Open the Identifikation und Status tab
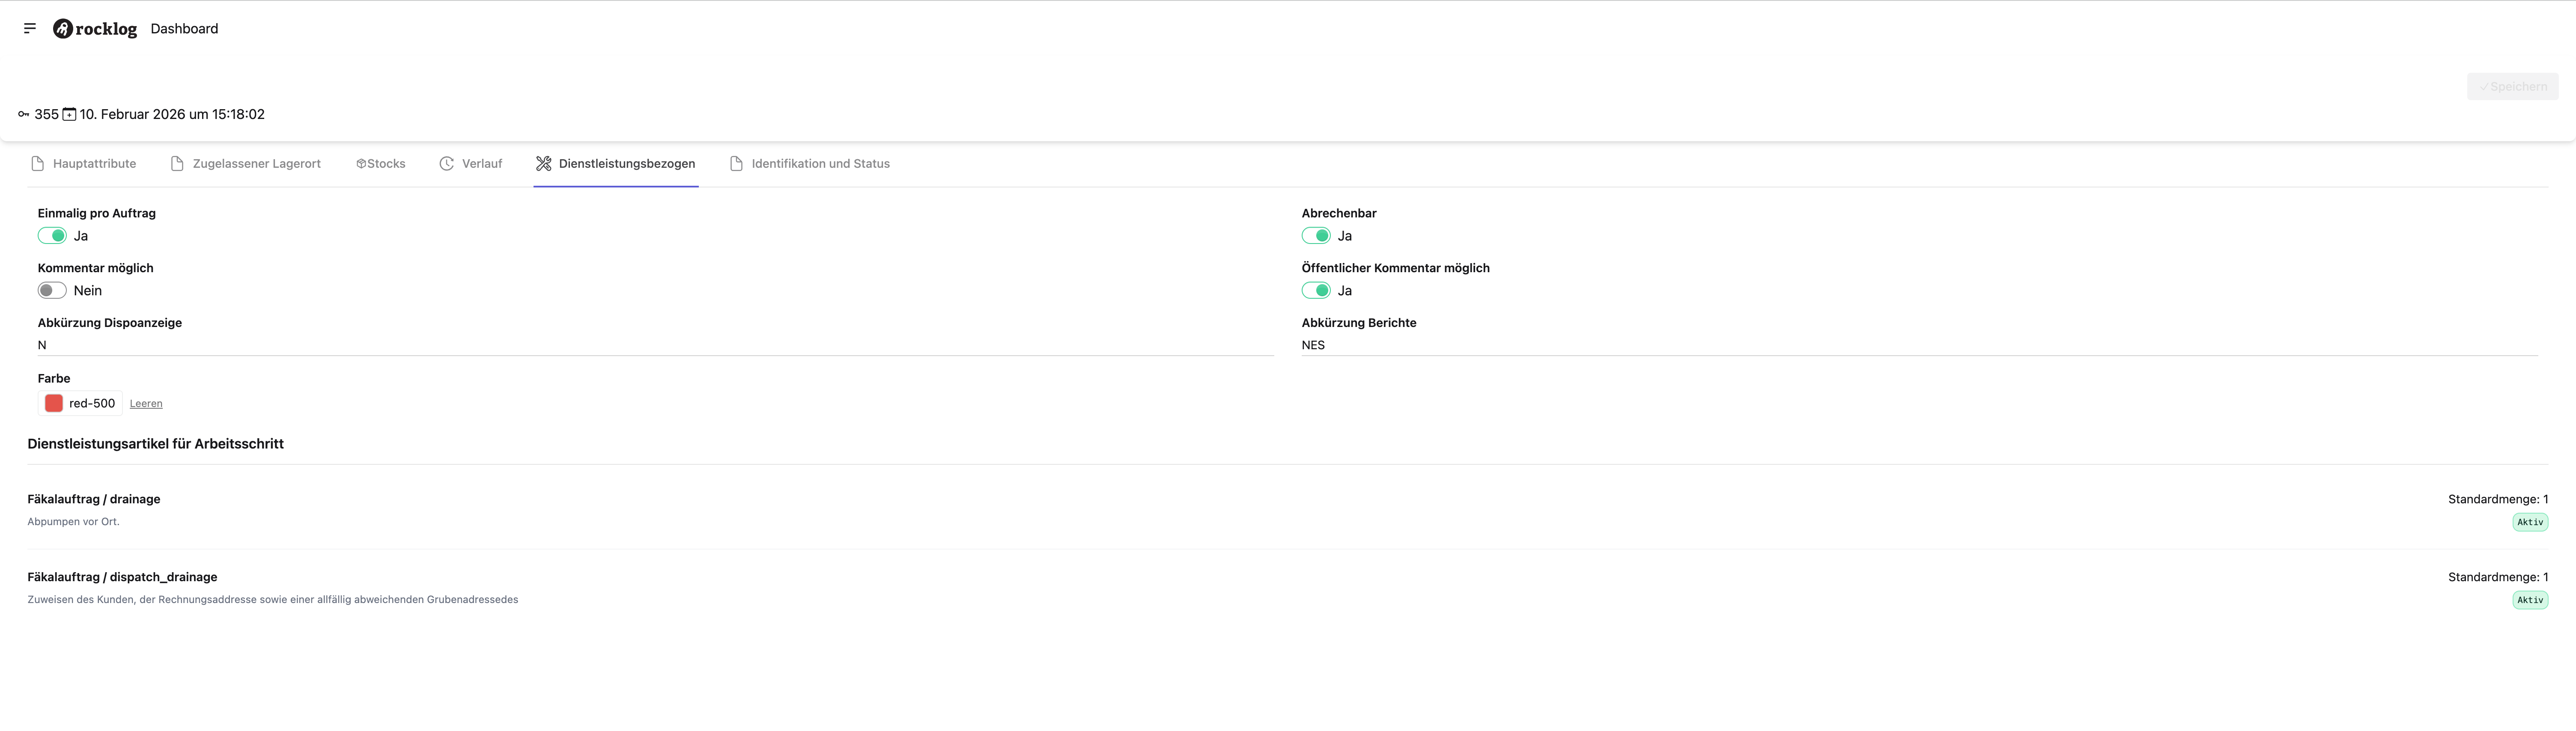The height and width of the screenshot is (731, 2576). 810,164
